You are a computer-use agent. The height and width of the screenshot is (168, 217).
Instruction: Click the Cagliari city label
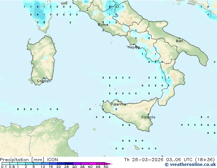click(x=44, y=81)
